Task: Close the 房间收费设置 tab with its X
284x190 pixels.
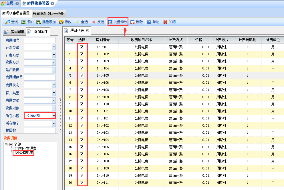Action: click(52, 3)
